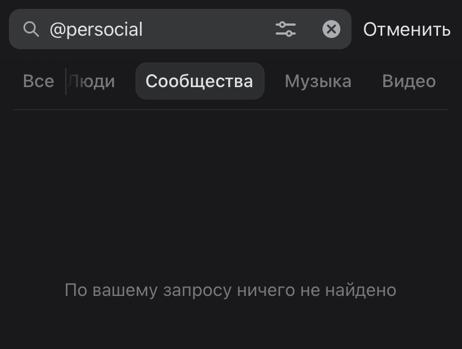The width and height of the screenshot is (462, 349).
Task: Switch to the Музыка tab
Action: (x=318, y=81)
